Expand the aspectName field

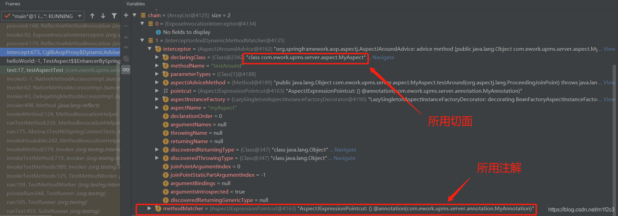click(157, 107)
